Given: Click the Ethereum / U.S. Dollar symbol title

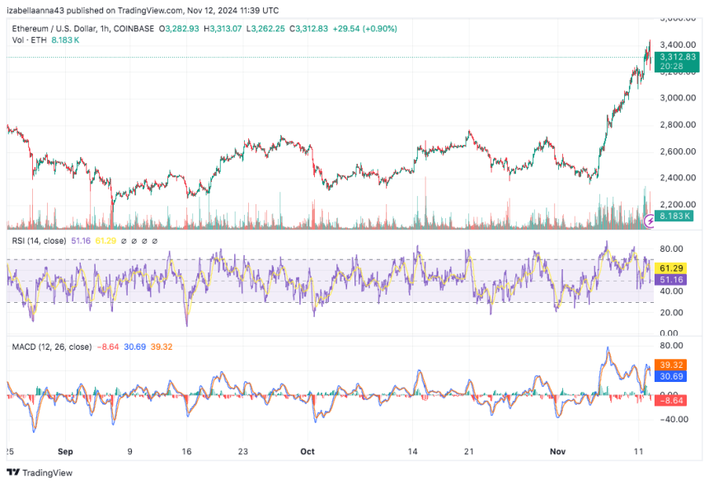Looking at the screenshot, I should click(x=59, y=29).
